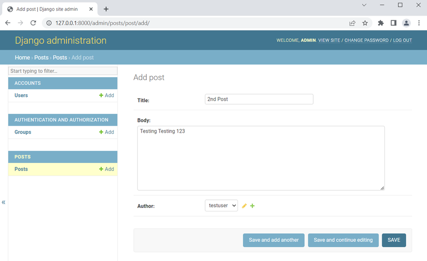Click the Add link next to Groups
This screenshot has width=427, height=261.
[x=106, y=132]
